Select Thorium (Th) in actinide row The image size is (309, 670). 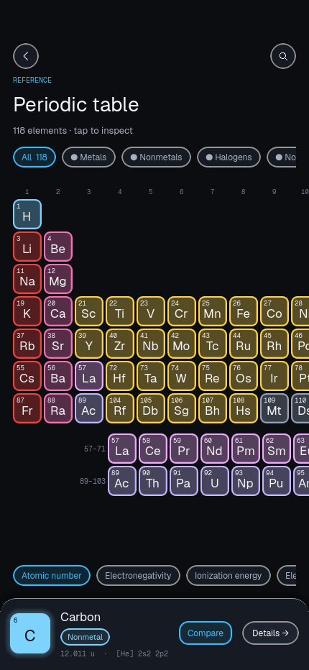[153, 481]
